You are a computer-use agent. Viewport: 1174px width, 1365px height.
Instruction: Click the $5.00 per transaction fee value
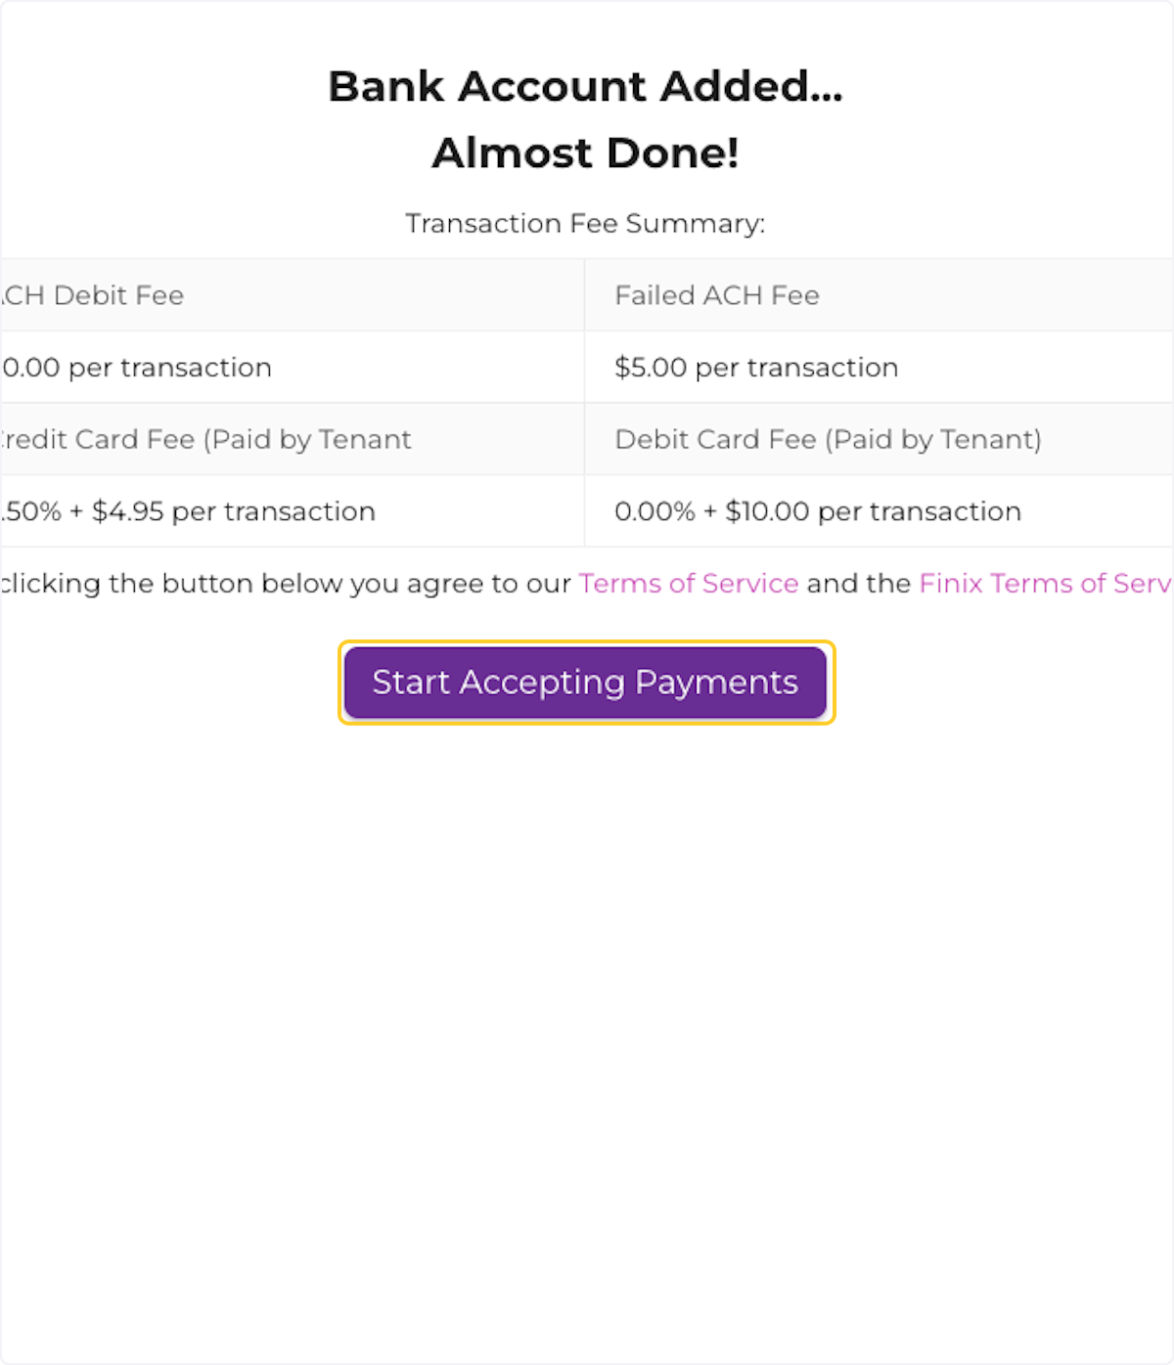[755, 368]
